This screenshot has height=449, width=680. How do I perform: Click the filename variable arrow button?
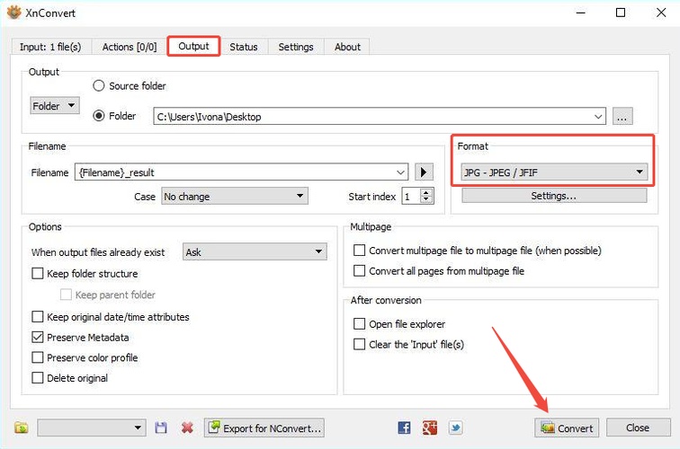[x=424, y=172]
